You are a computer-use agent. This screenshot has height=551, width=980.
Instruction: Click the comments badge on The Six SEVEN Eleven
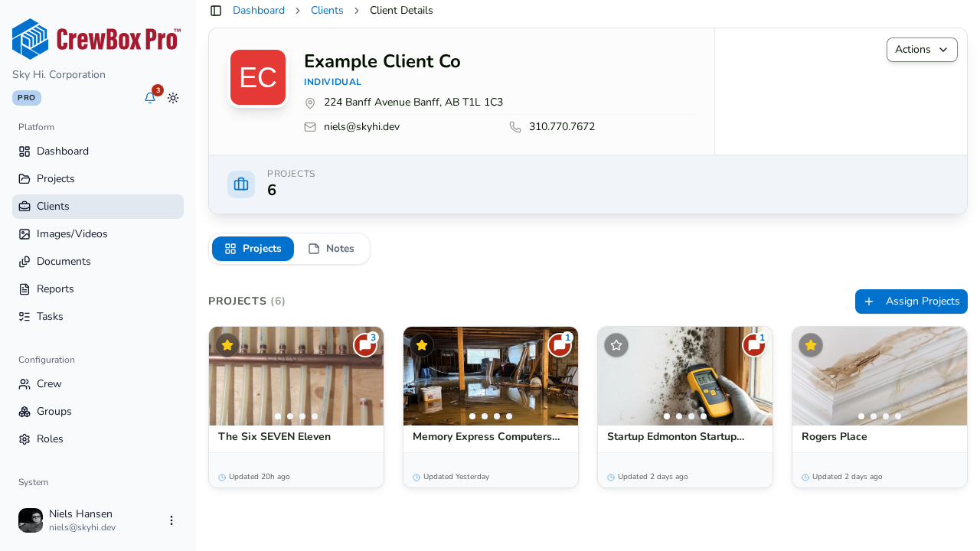[365, 345]
